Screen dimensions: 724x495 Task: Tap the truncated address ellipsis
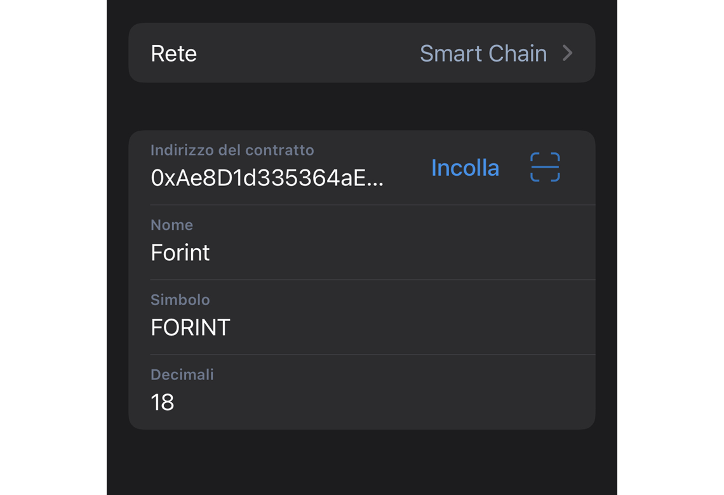pyautogui.click(x=375, y=183)
